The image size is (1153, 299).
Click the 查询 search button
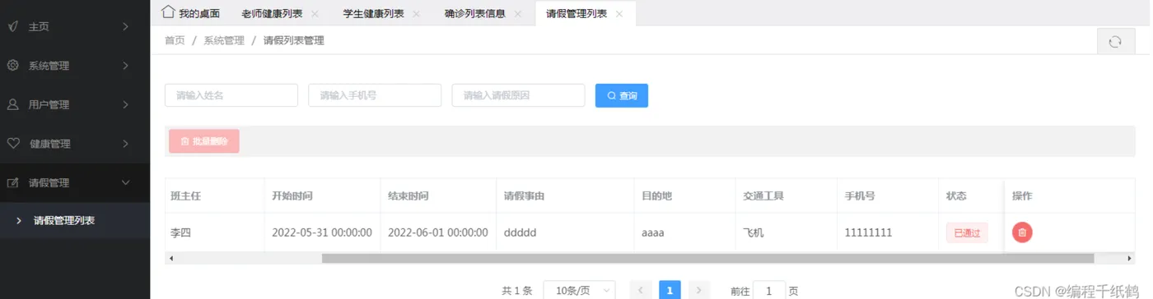click(x=622, y=95)
